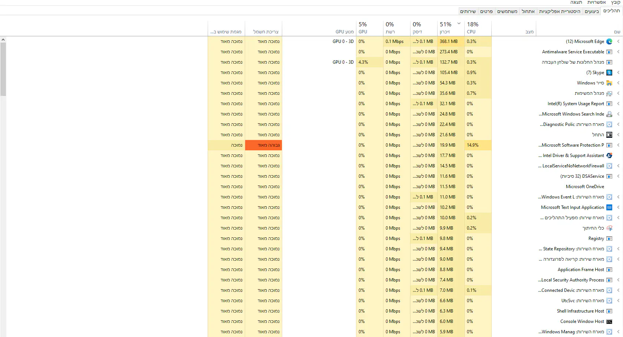Click the Intel Driver & Support Assistant icon

point(609,156)
